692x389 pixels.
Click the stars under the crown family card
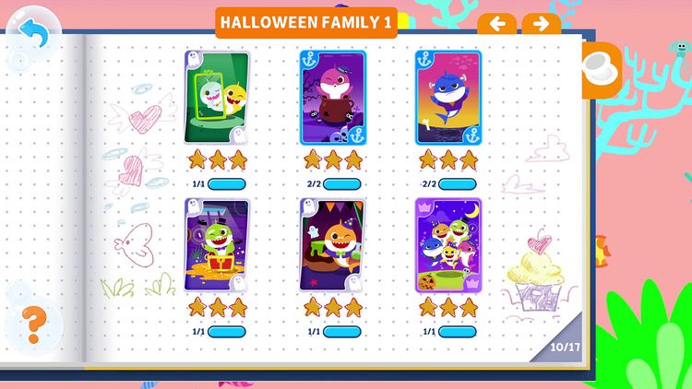(x=448, y=307)
